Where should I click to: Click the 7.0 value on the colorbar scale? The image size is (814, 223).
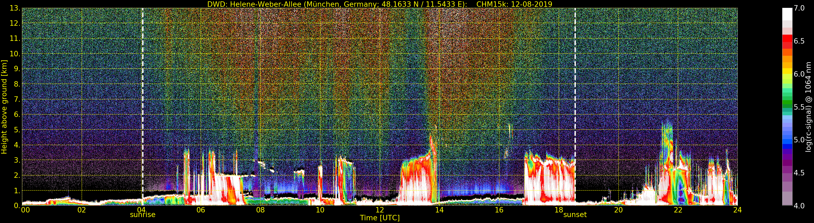799,8
